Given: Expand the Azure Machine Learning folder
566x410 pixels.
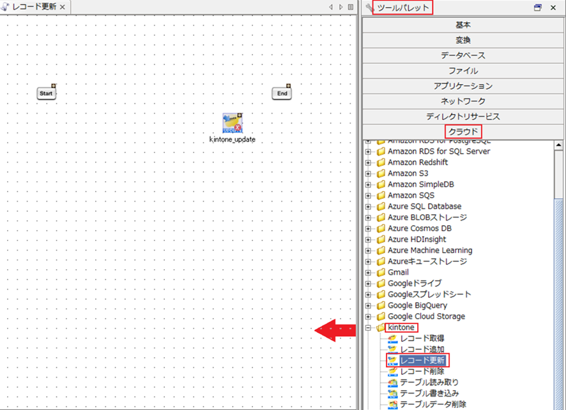Looking at the screenshot, I should 368,251.
